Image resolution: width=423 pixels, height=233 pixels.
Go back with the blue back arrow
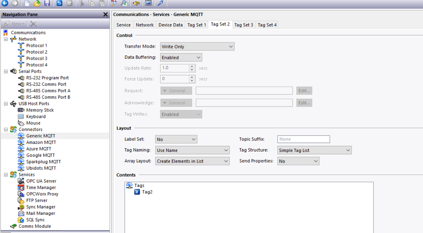5,3
